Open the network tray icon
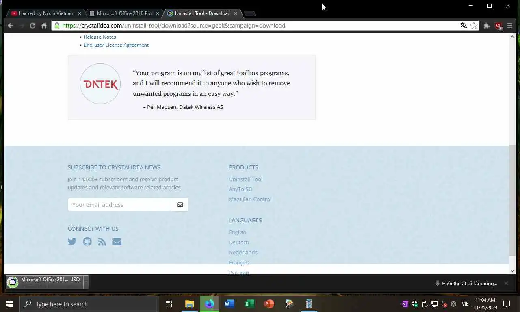The width and height of the screenshot is (520, 312). point(434,304)
